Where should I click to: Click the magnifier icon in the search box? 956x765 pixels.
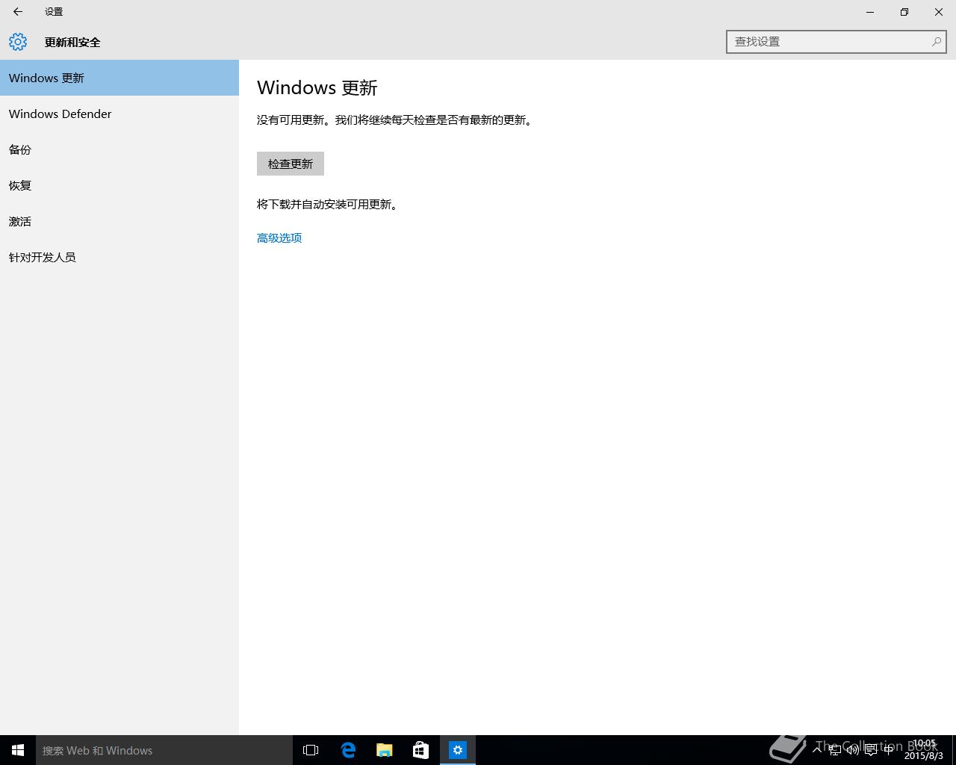936,42
